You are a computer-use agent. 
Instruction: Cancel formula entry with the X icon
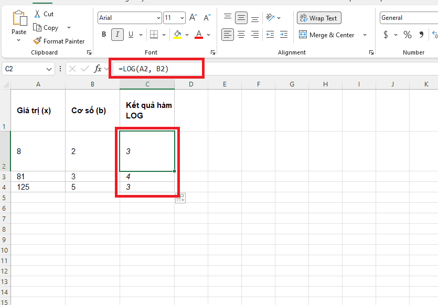[72, 69]
